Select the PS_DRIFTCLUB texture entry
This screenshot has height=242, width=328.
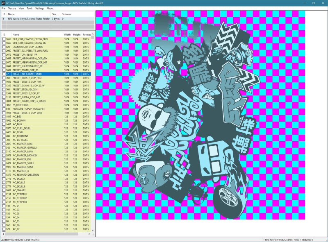pyautogui.click(x=46, y=105)
